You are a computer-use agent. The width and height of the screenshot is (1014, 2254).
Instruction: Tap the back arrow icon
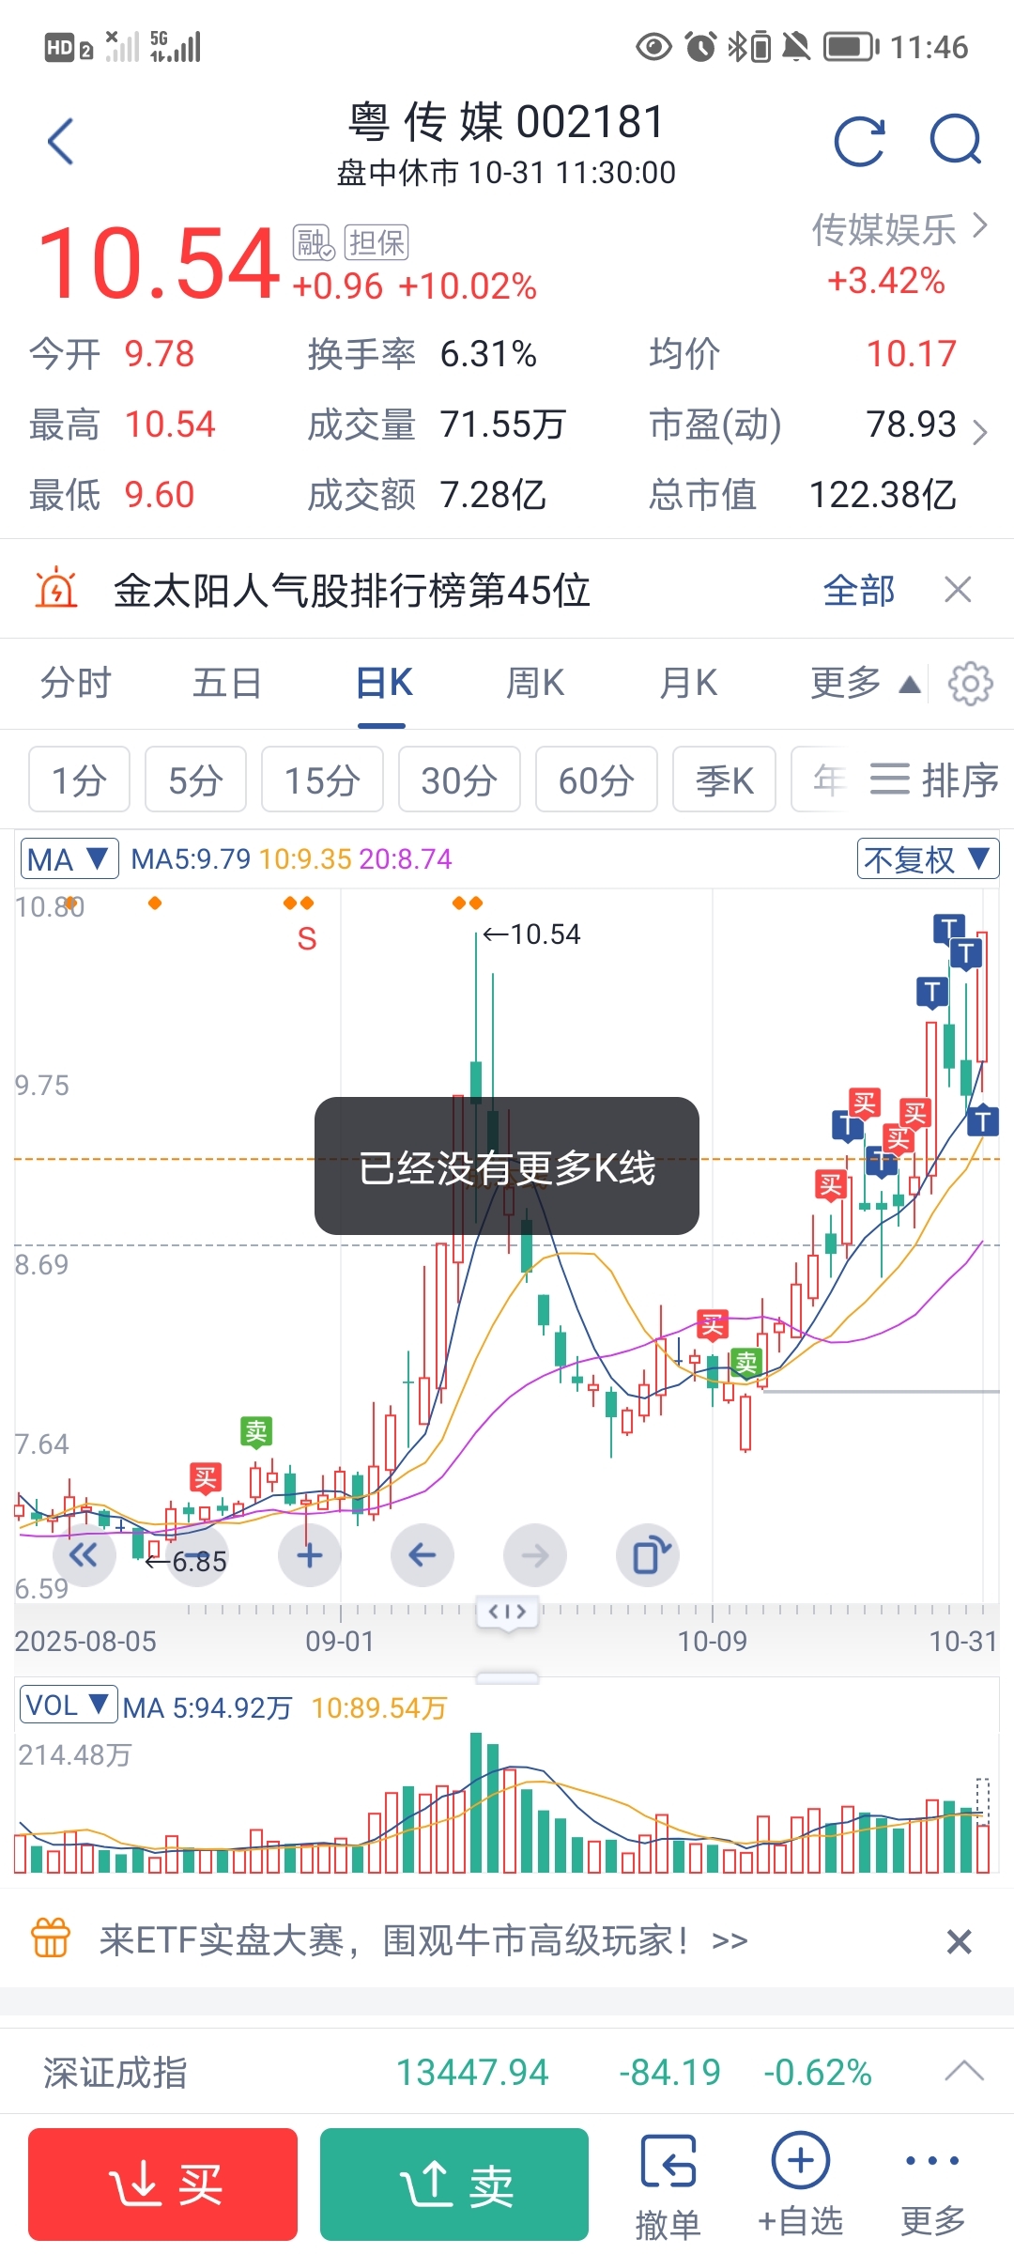(x=61, y=142)
